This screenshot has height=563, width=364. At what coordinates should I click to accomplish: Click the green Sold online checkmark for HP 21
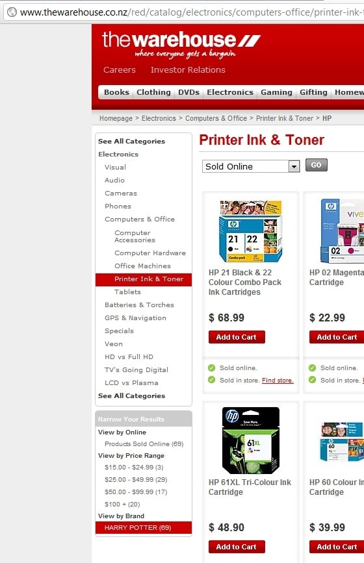(212, 368)
